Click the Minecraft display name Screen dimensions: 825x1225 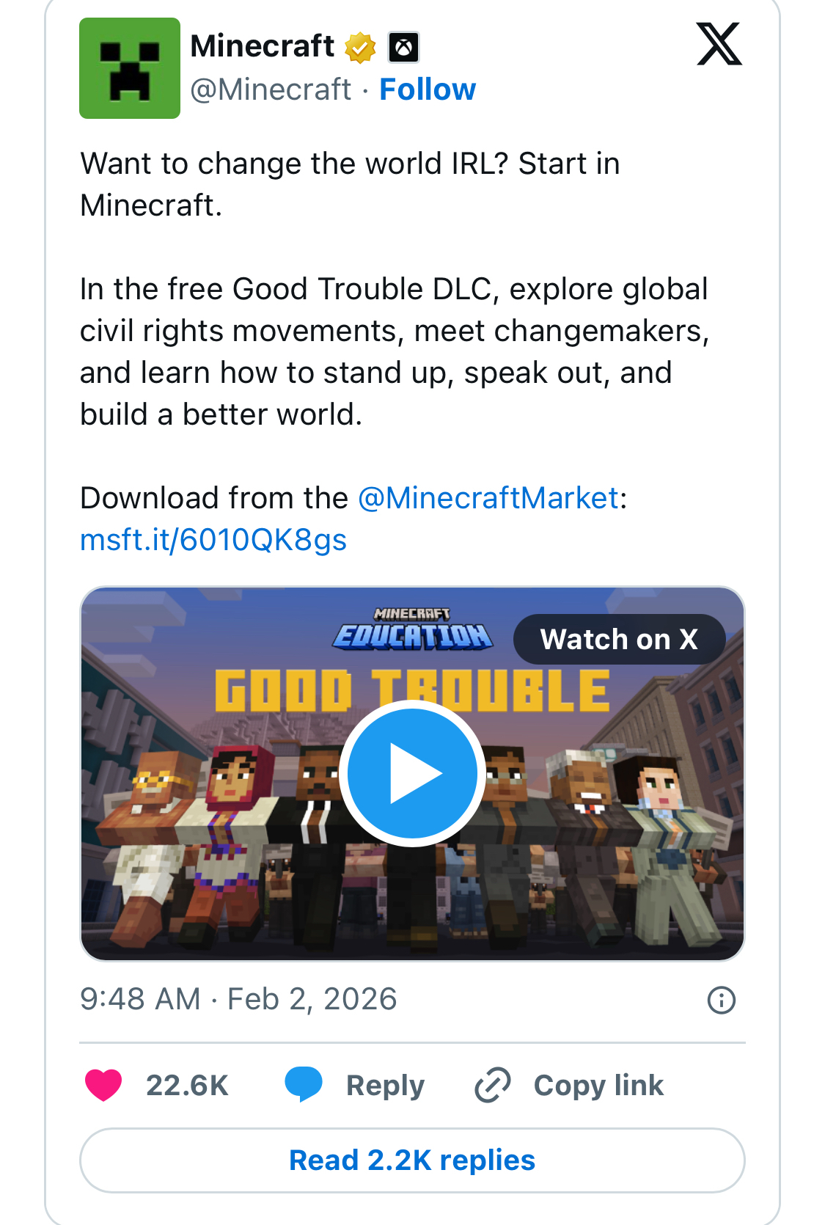point(262,46)
